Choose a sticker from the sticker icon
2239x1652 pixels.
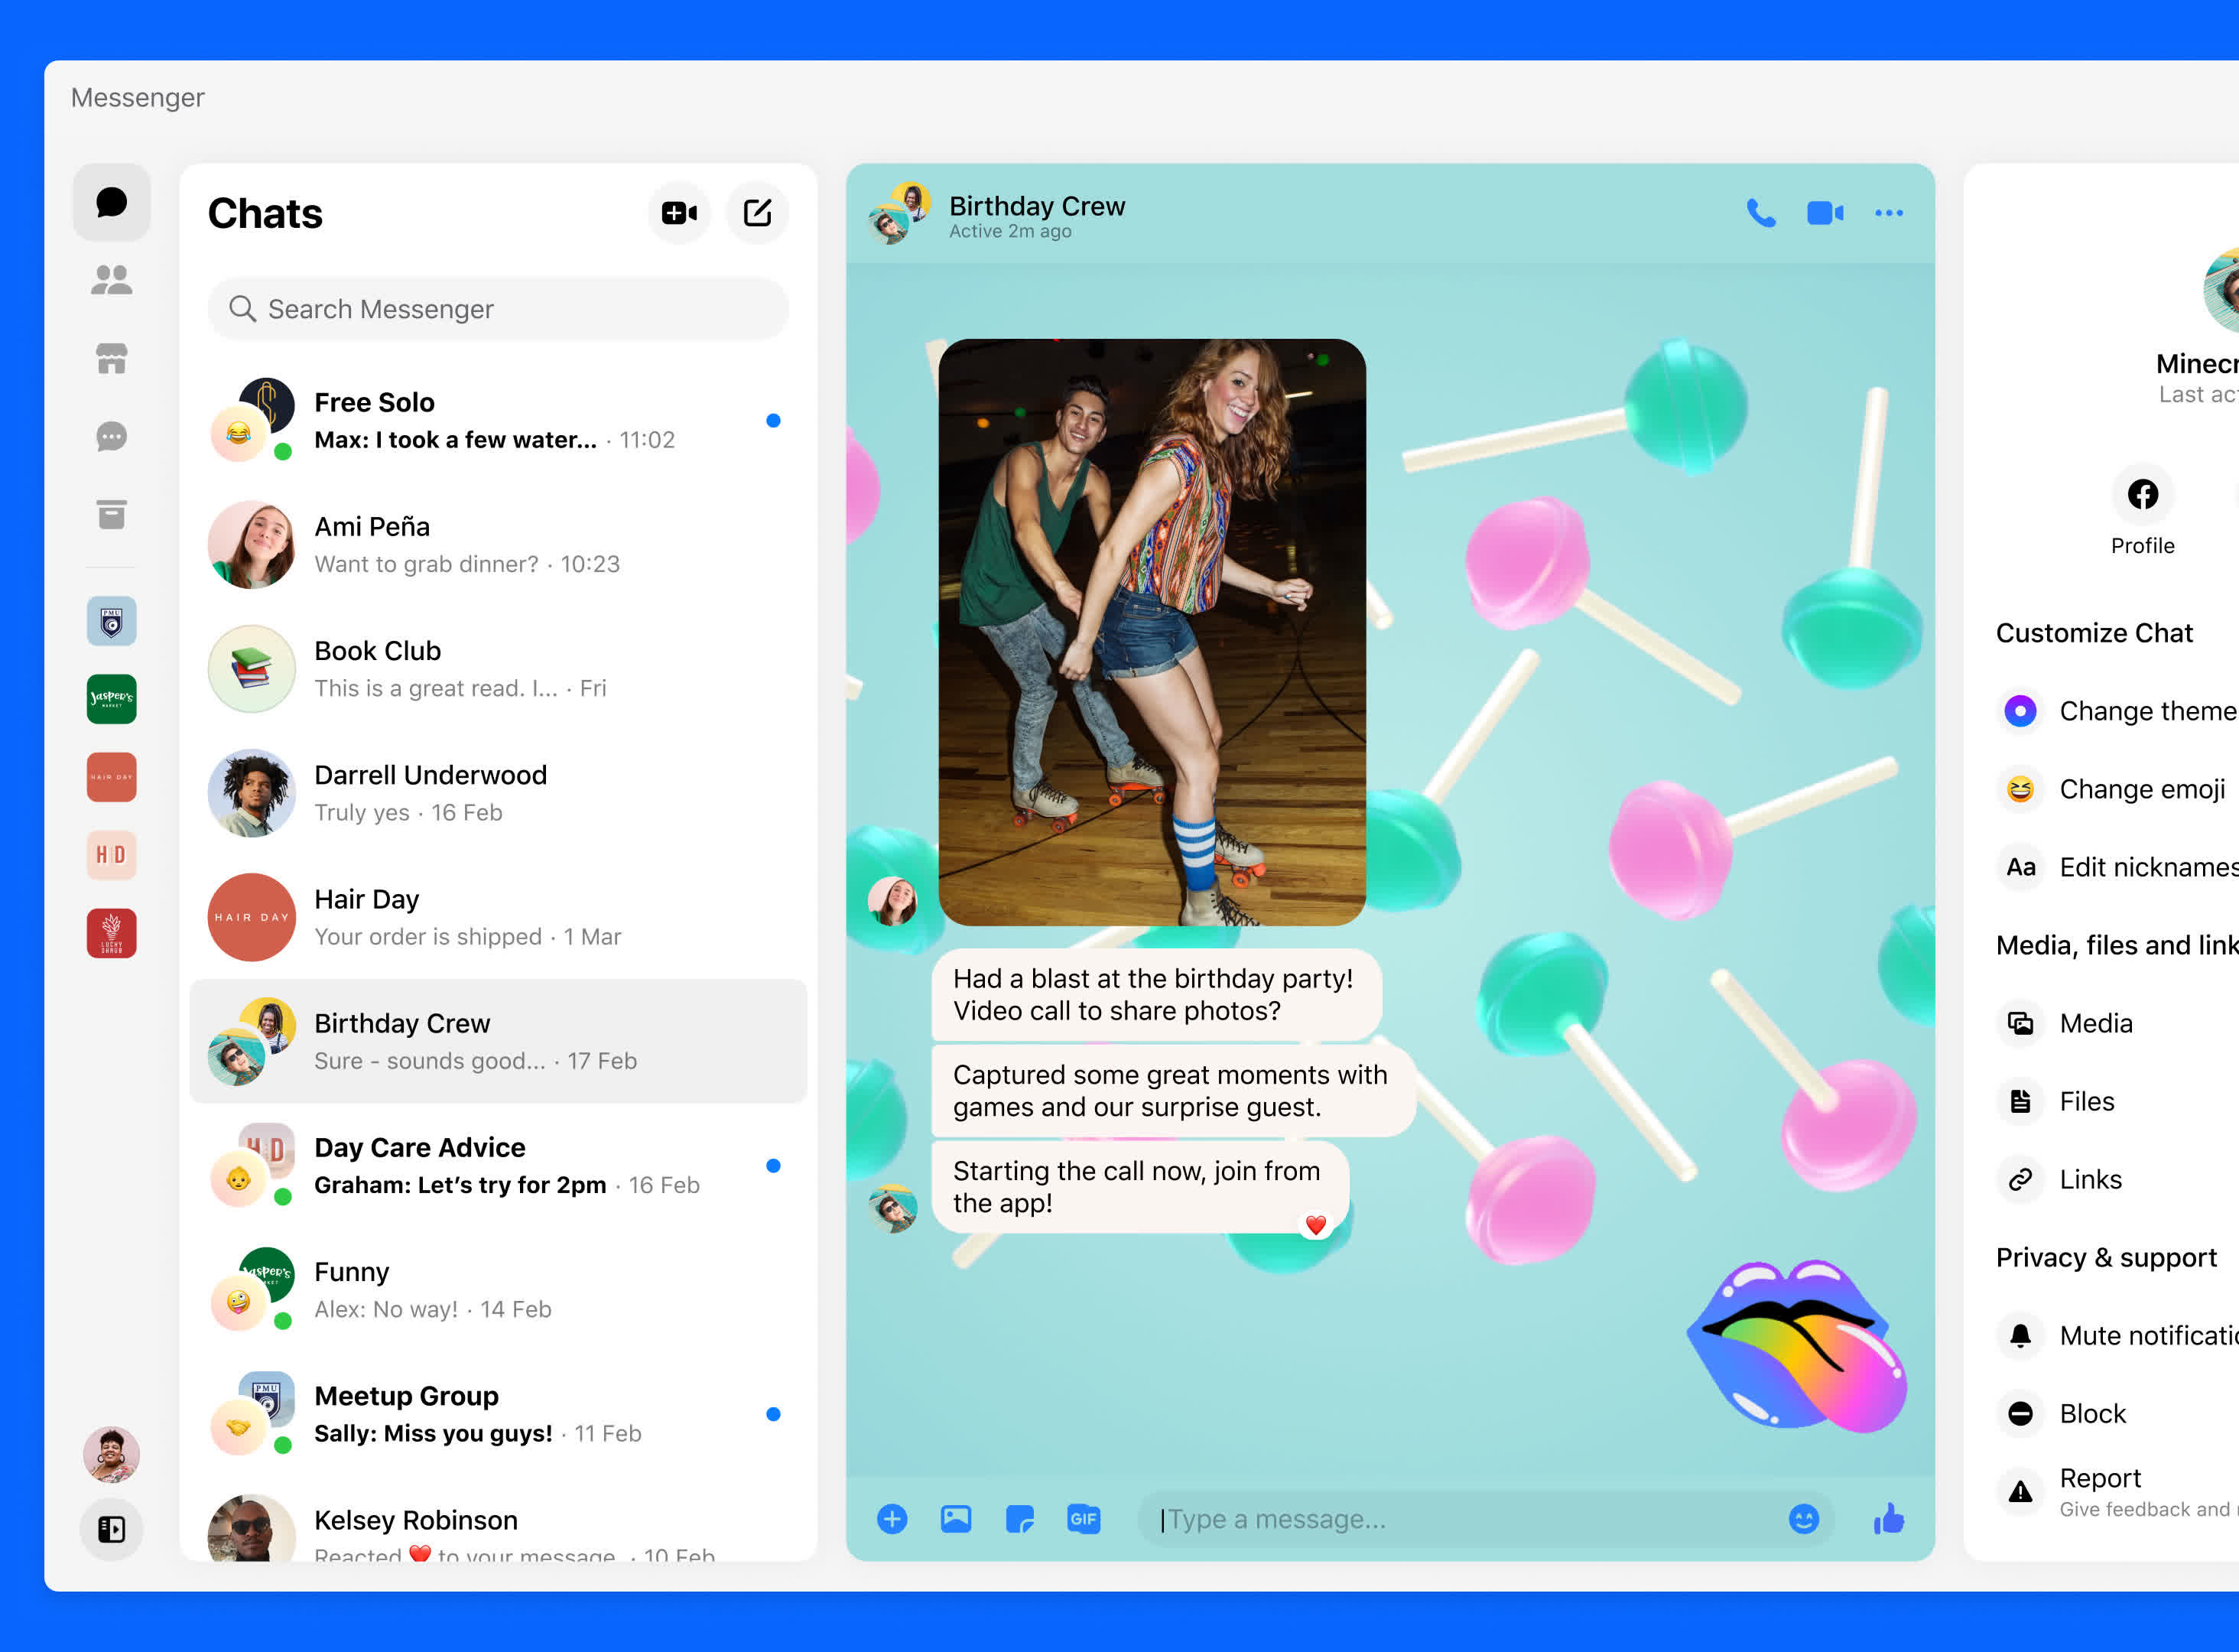click(x=1019, y=1519)
